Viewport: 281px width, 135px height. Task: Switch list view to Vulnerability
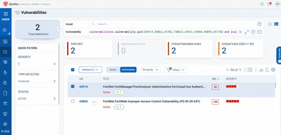tap(128, 70)
